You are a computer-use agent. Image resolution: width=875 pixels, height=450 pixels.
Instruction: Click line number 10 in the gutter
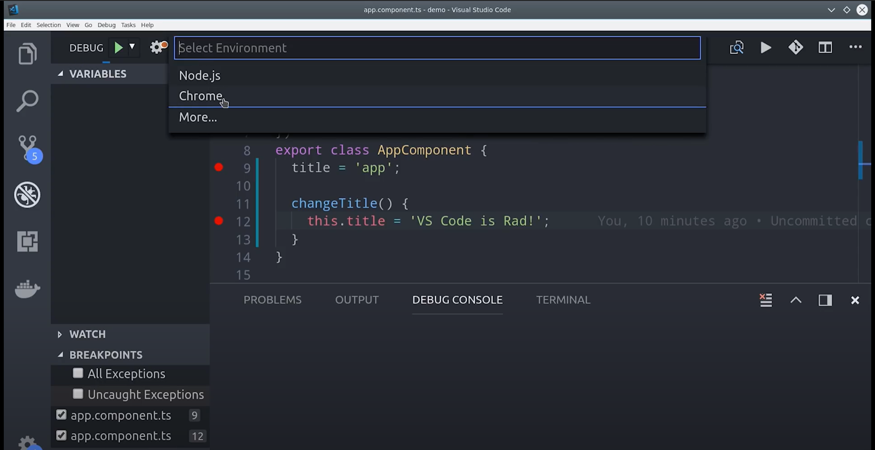(x=243, y=186)
